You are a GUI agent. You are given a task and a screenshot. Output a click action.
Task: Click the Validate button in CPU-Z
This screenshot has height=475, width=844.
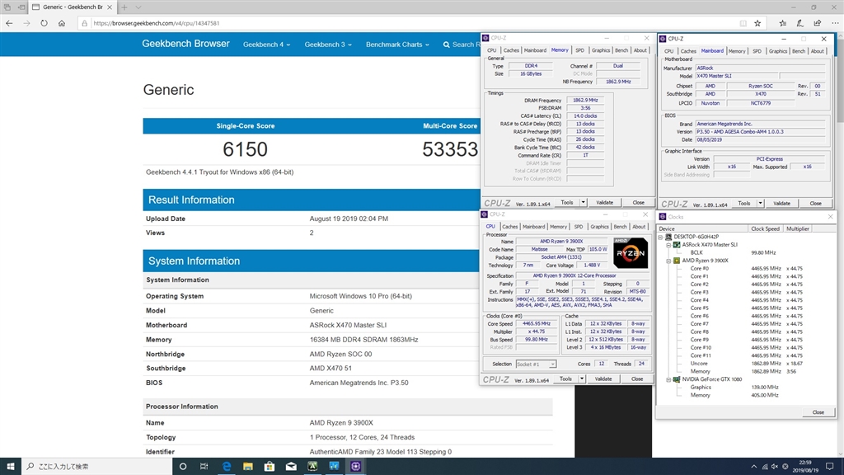(x=604, y=379)
